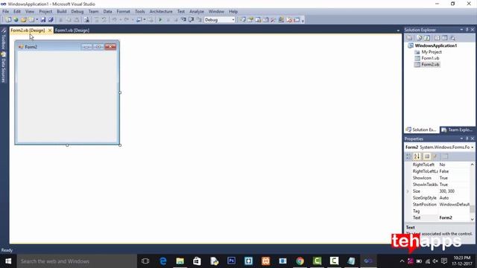Click the Save floppy disk icon
Viewport: 477px width, 268px height.
(43, 20)
